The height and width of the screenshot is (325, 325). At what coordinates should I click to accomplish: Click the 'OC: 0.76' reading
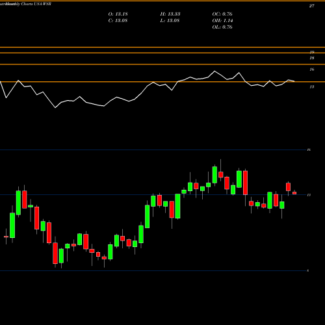click(222, 14)
